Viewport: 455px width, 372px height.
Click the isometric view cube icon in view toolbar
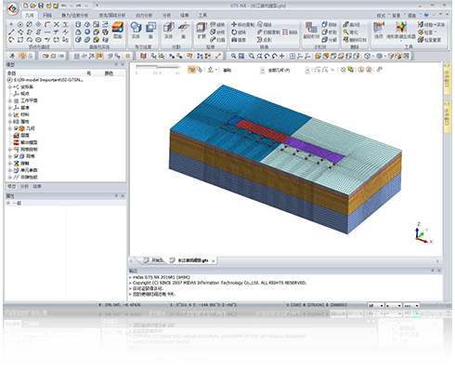367,56
